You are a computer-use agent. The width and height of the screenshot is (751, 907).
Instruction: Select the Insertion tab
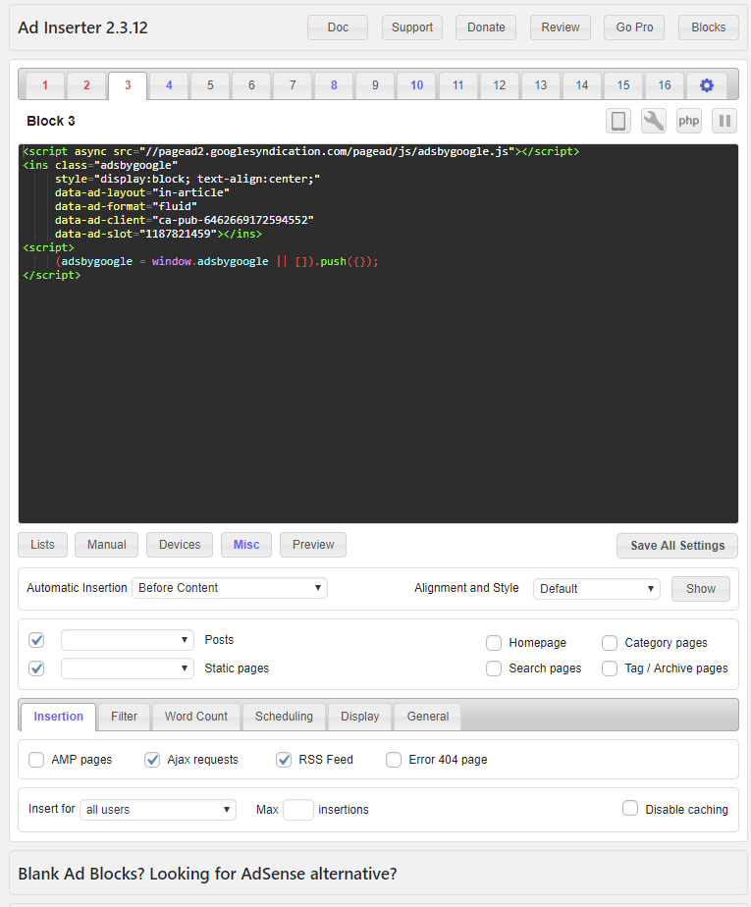[x=59, y=717]
